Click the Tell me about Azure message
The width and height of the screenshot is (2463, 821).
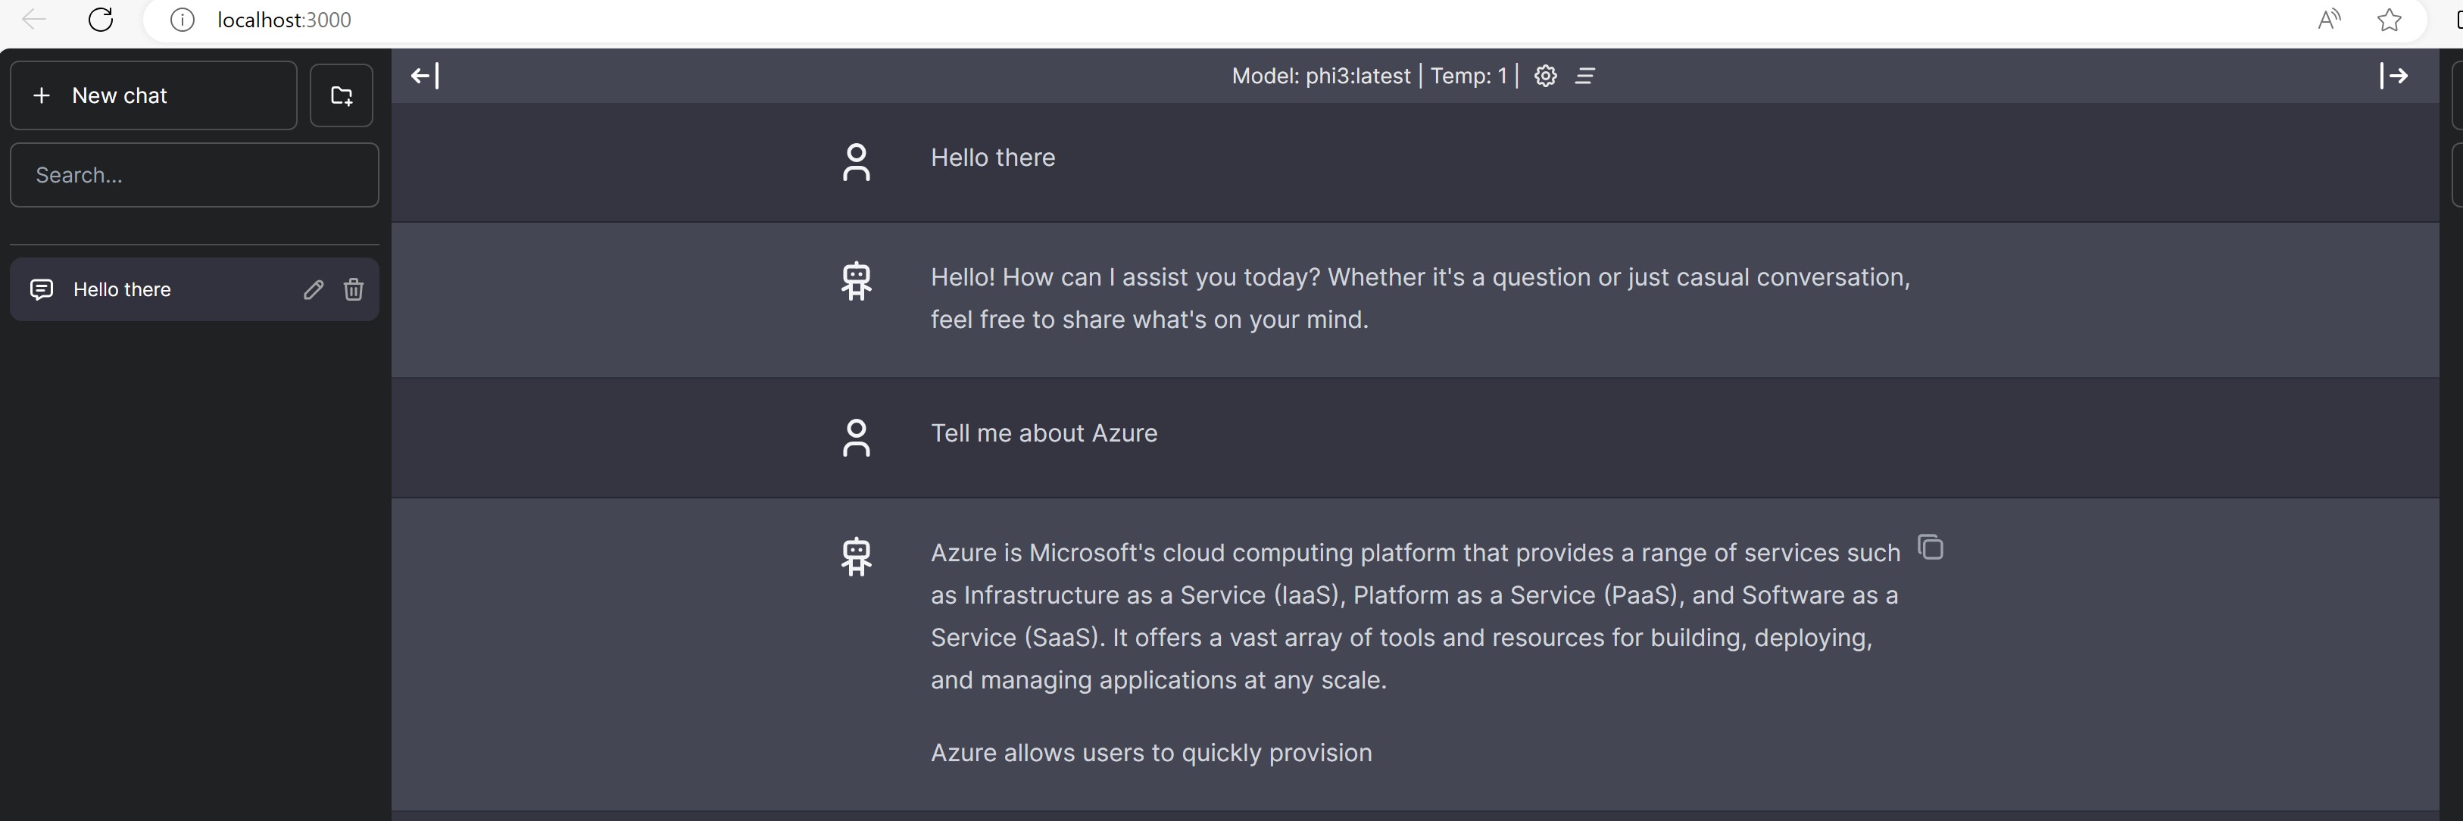[1043, 433]
